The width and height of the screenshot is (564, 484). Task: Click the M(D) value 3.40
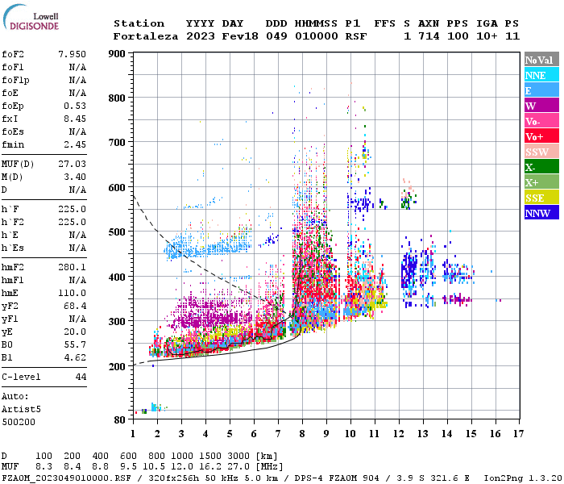coord(75,177)
